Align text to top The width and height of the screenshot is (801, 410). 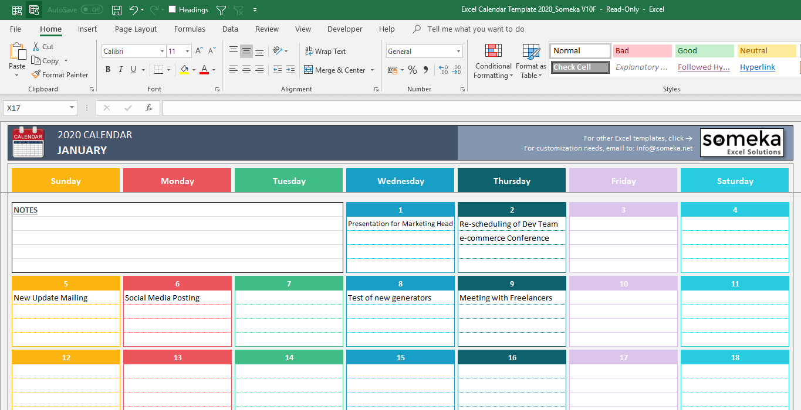tap(234, 51)
